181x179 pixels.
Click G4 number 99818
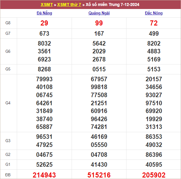tap(99, 87)
